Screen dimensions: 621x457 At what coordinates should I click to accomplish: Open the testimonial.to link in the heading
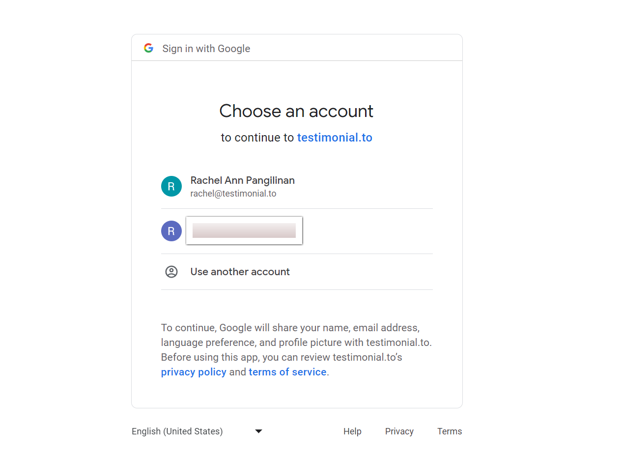tap(335, 138)
